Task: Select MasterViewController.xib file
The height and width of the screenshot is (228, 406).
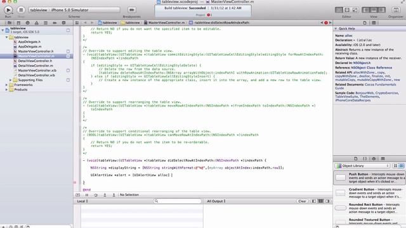Action: click(x=36, y=70)
